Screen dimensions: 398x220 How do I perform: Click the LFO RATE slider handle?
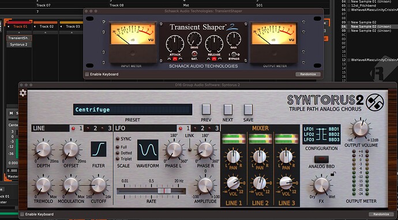click(x=164, y=191)
